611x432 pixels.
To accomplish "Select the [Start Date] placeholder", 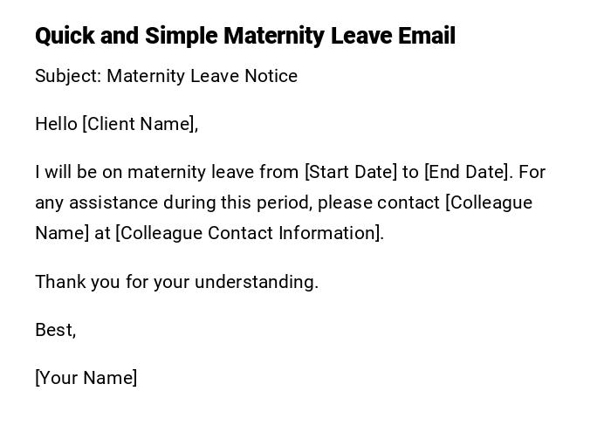I will (x=350, y=172).
